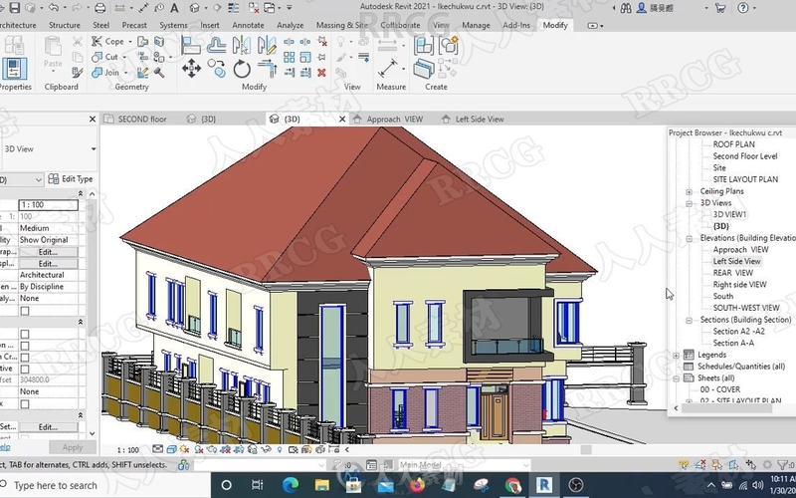The image size is (796, 498).
Task: Select the Move tool (four arrows)
Action: click(x=191, y=69)
